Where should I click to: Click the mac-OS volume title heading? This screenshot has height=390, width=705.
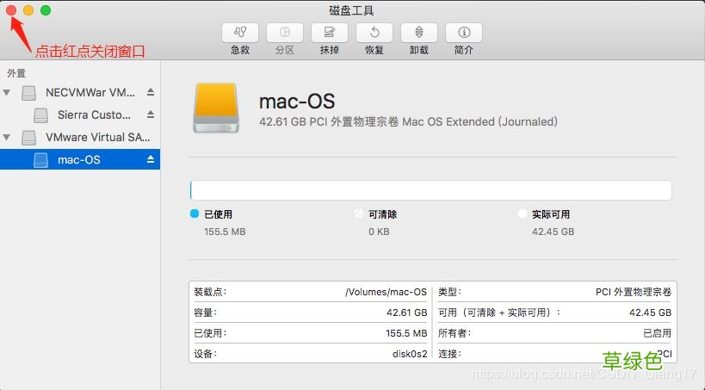tap(297, 102)
